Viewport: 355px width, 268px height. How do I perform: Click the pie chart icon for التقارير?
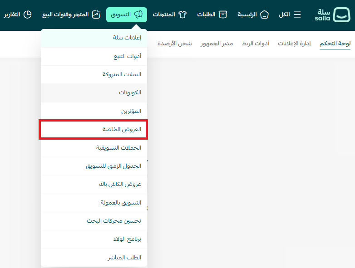(x=27, y=15)
